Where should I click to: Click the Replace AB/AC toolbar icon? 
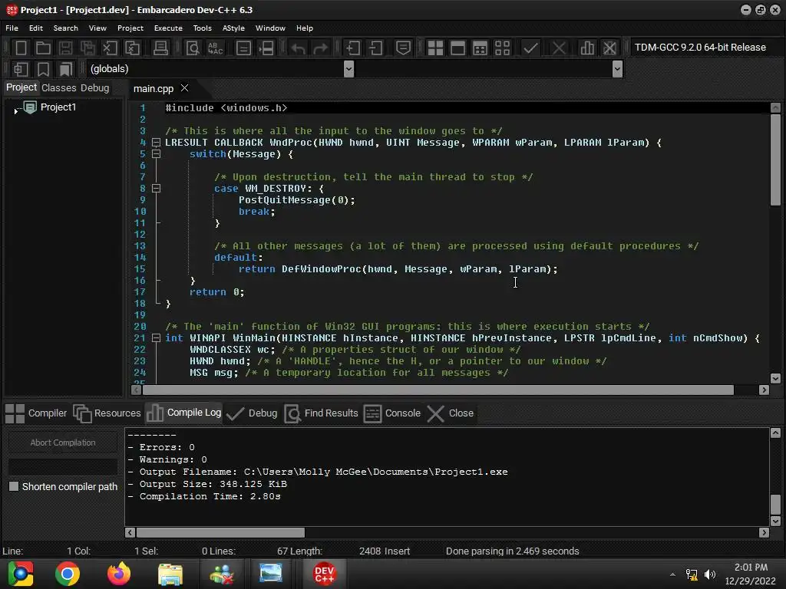[215, 48]
